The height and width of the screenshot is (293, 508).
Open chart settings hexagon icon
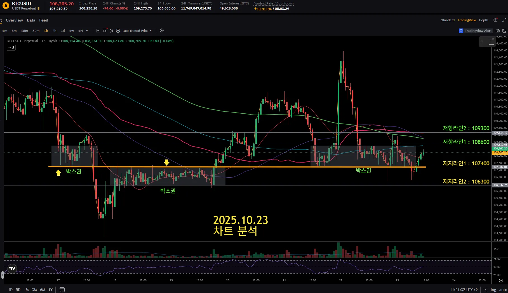click(x=118, y=31)
